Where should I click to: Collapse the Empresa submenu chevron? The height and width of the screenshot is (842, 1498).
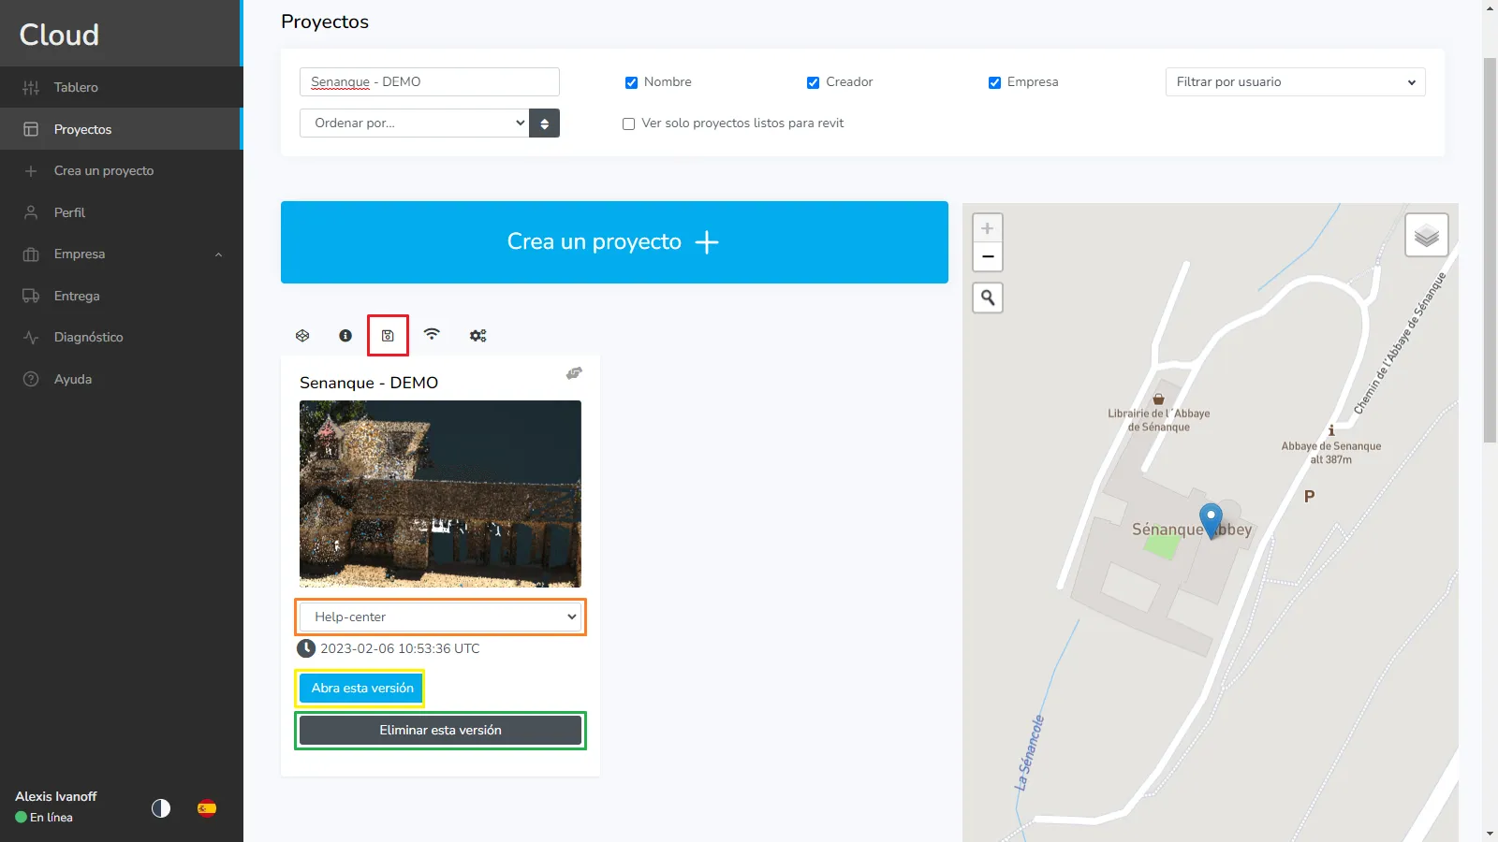(x=218, y=254)
